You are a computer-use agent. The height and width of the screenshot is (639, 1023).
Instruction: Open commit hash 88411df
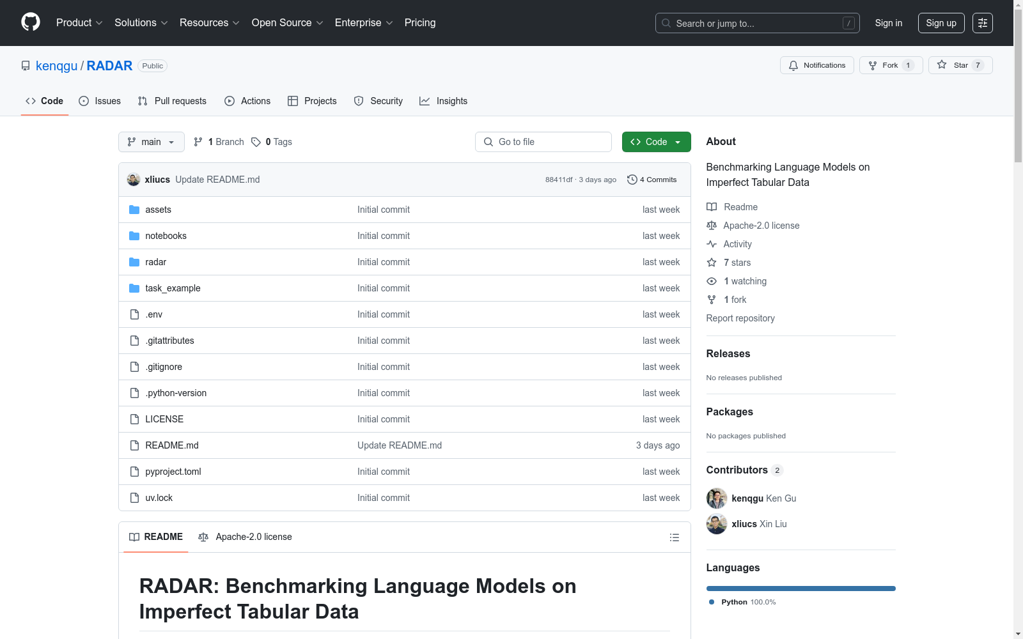pyautogui.click(x=559, y=180)
